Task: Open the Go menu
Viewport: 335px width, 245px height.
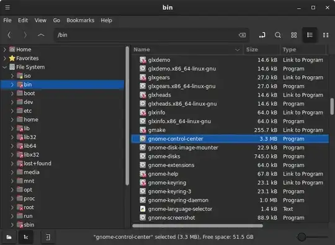Action: 56,20
